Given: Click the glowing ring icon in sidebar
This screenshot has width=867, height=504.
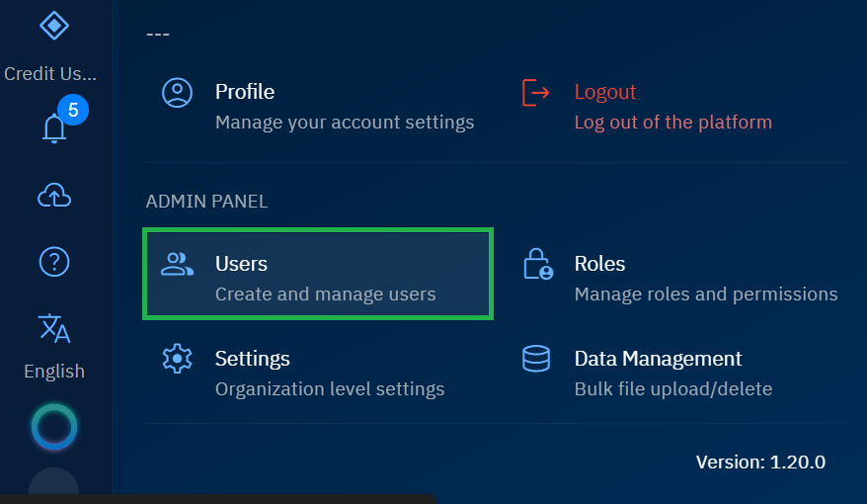Looking at the screenshot, I should click(x=54, y=427).
